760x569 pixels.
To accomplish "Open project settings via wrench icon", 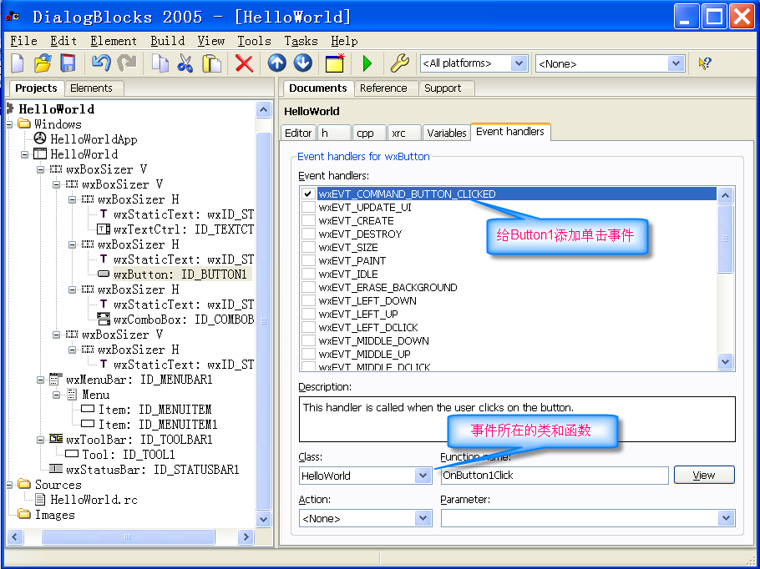I will pyautogui.click(x=399, y=63).
